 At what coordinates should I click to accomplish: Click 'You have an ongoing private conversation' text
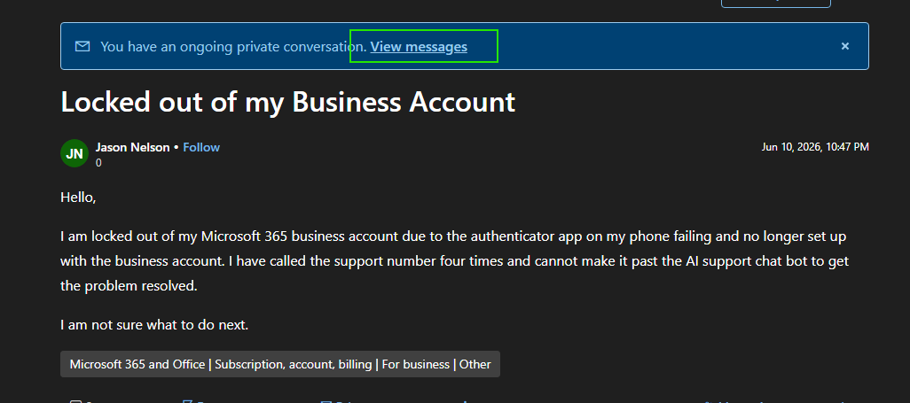(233, 46)
